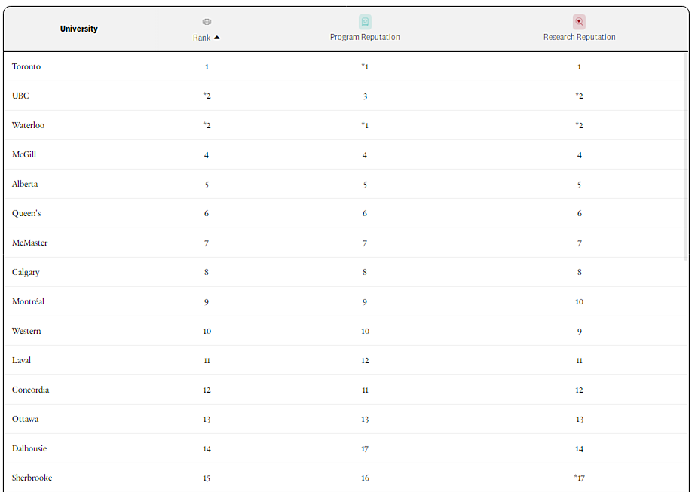The image size is (692, 492).
Task: Click Alberta's Program Reputation value 5
Action: [365, 185]
